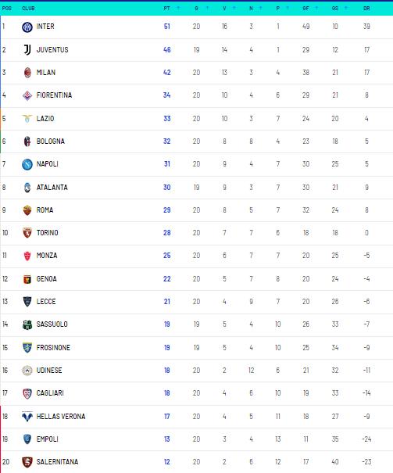This screenshot has width=393, height=473.
Task: Click the Roma crest icon
Action: coord(27,210)
